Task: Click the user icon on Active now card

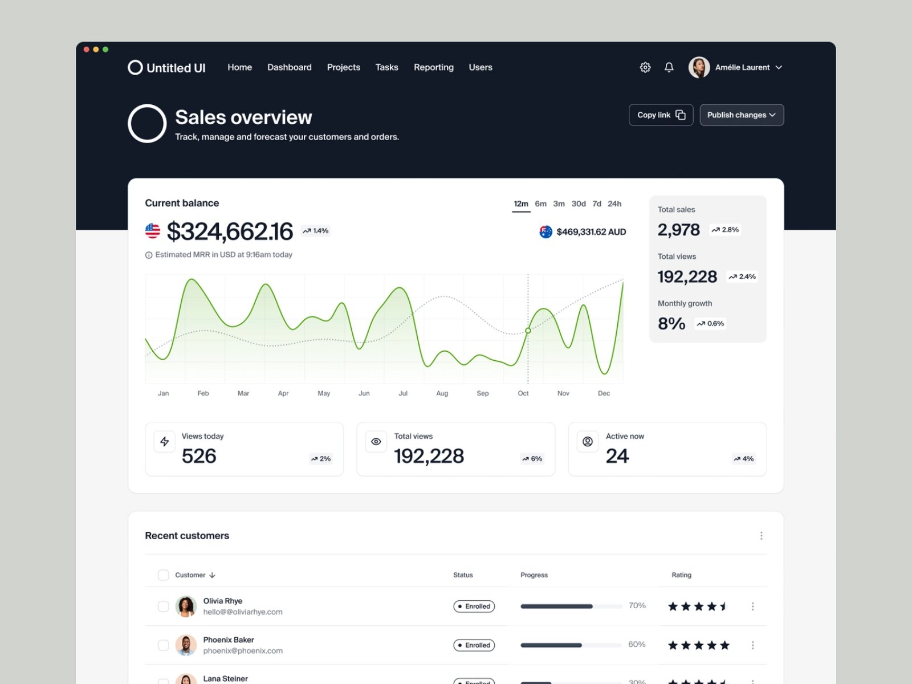Action: (x=588, y=442)
